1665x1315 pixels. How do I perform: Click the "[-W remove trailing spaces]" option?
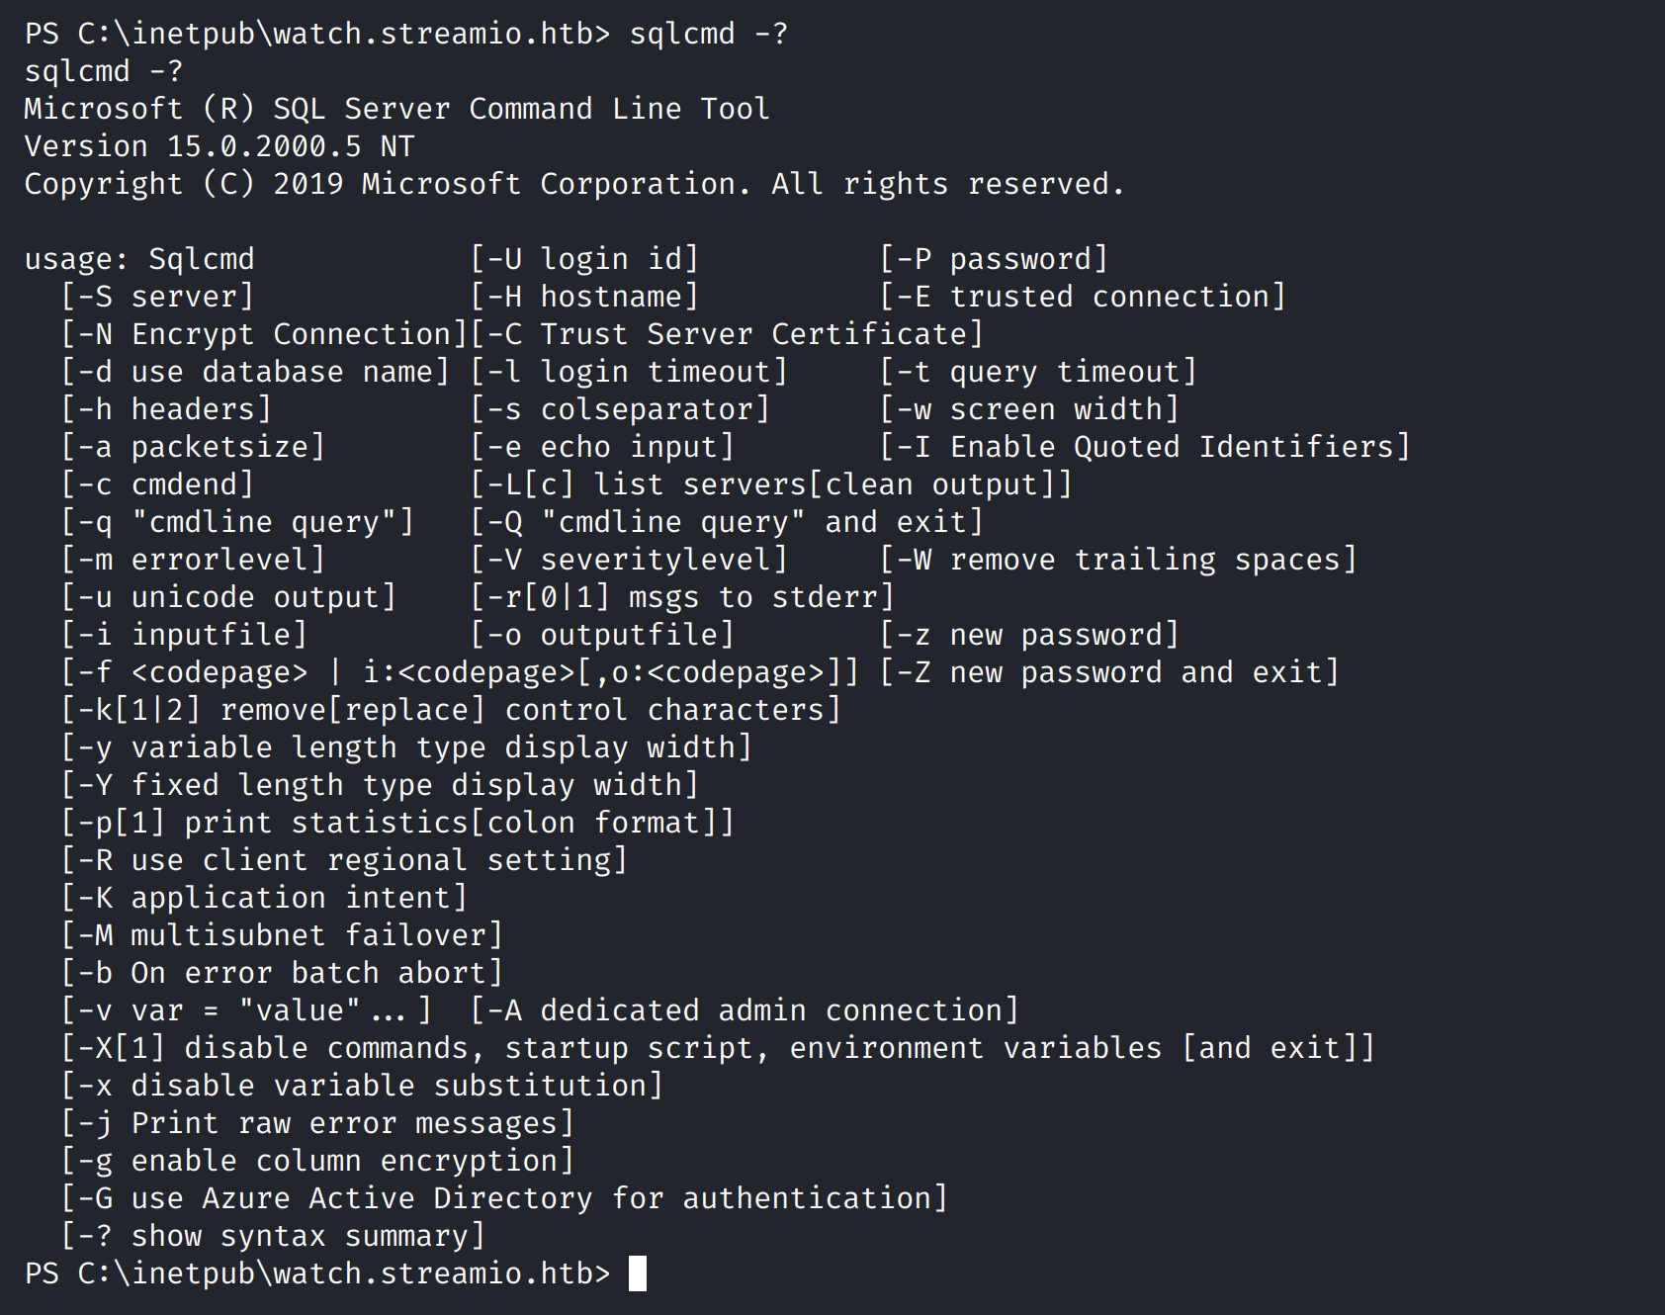[x=1118, y=560]
